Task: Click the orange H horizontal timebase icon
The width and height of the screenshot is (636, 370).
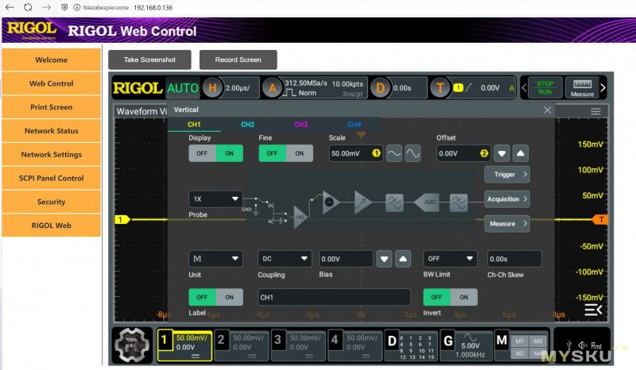Action: point(212,88)
